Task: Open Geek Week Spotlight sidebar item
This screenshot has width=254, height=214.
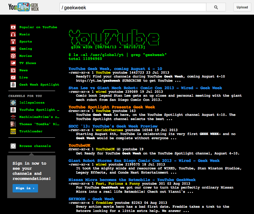Action: [x=37, y=85]
